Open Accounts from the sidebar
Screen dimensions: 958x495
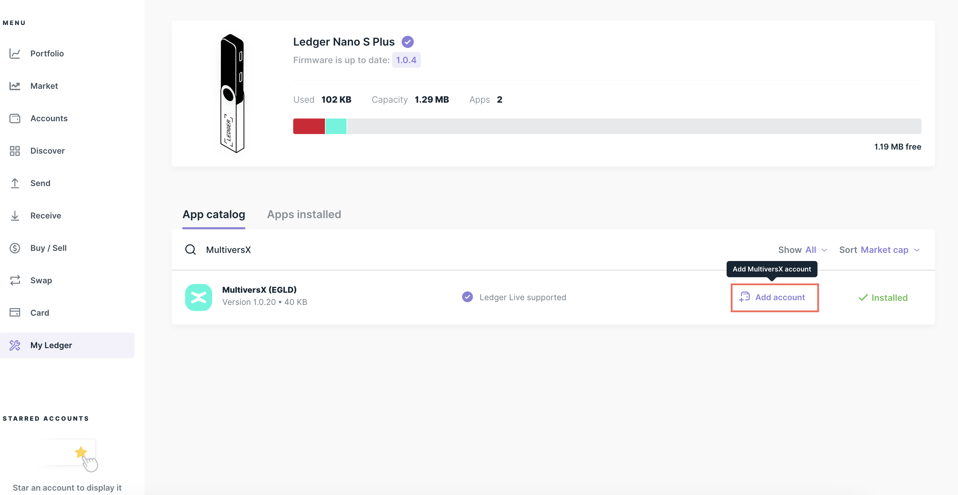49,118
